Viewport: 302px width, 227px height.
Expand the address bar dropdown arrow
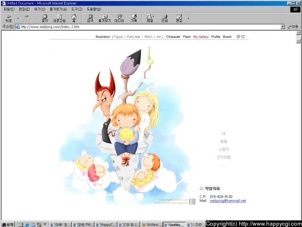point(283,27)
